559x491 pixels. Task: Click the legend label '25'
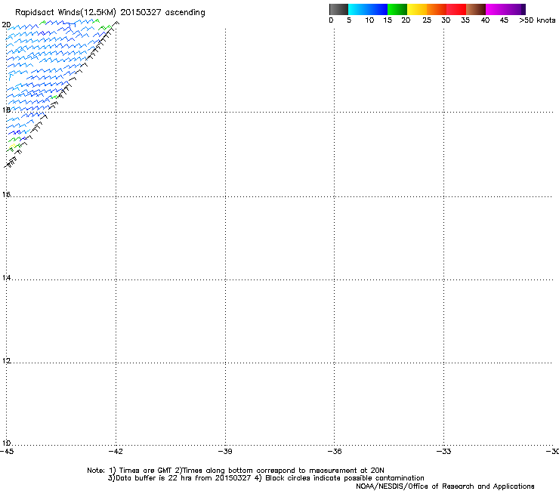click(x=427, y=20)
